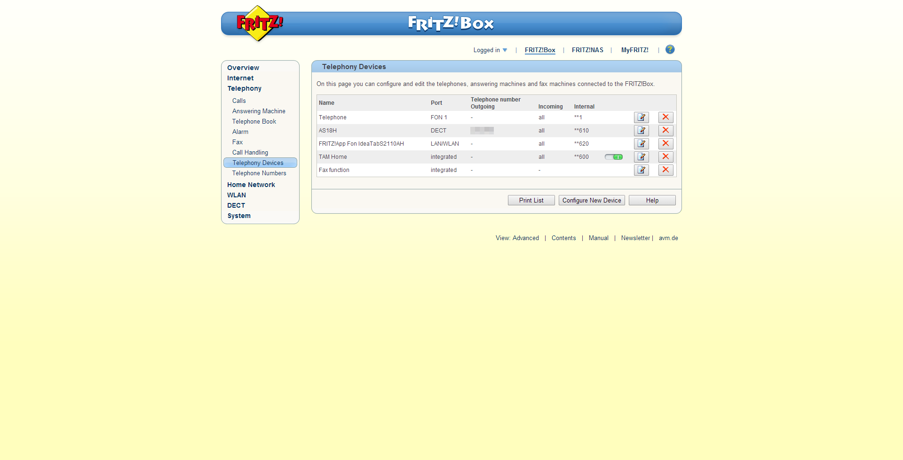This screenshot has height=460, width=903.
Task: Click the TAM Home name
Action: pyautogui.click(x=333, y=157)
